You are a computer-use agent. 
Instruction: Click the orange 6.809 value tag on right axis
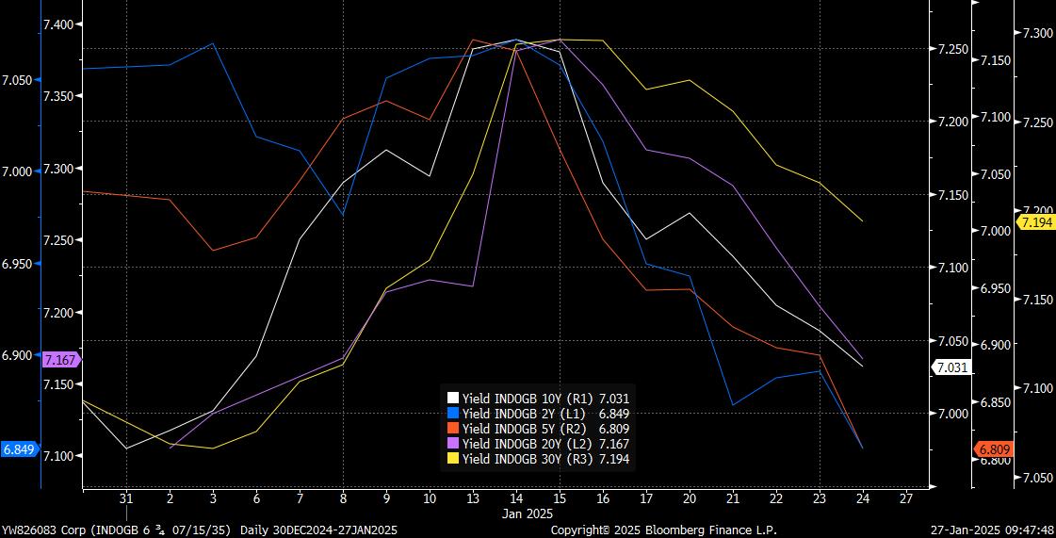[x=995, y=449]
